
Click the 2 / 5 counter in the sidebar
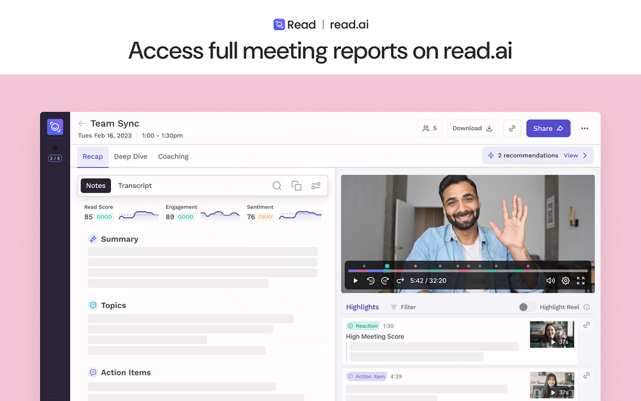click(x=54, y=158)
